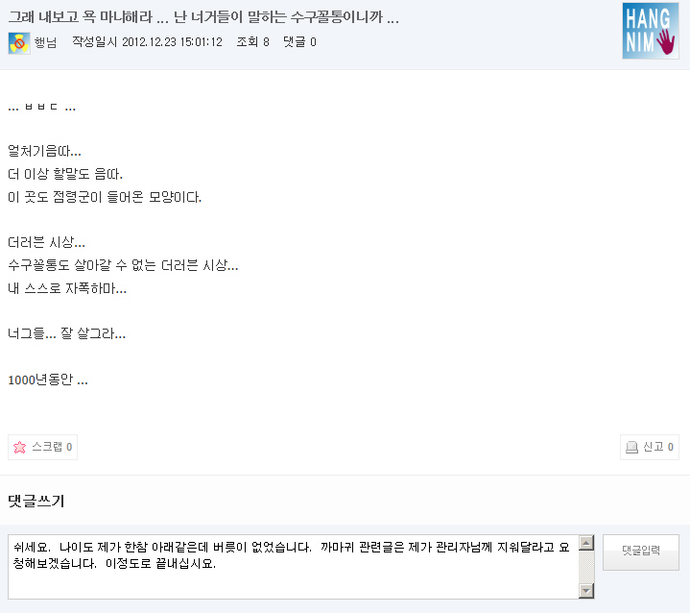Click the author name 행님
Screen dimensions: 690x613
pos(46,42)
